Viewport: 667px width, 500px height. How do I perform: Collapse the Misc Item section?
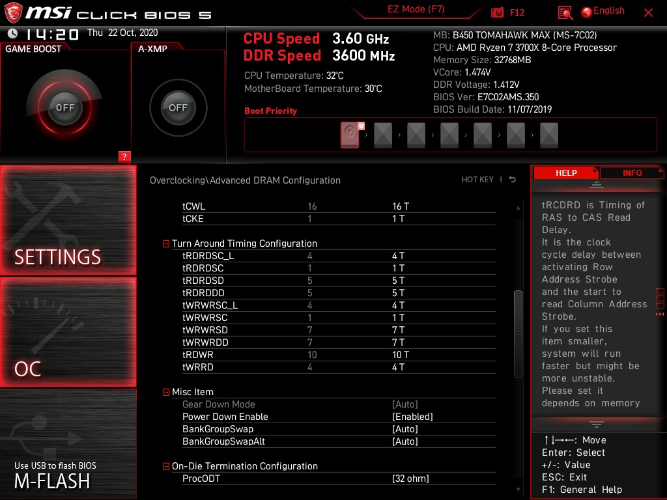coord(165,391)
